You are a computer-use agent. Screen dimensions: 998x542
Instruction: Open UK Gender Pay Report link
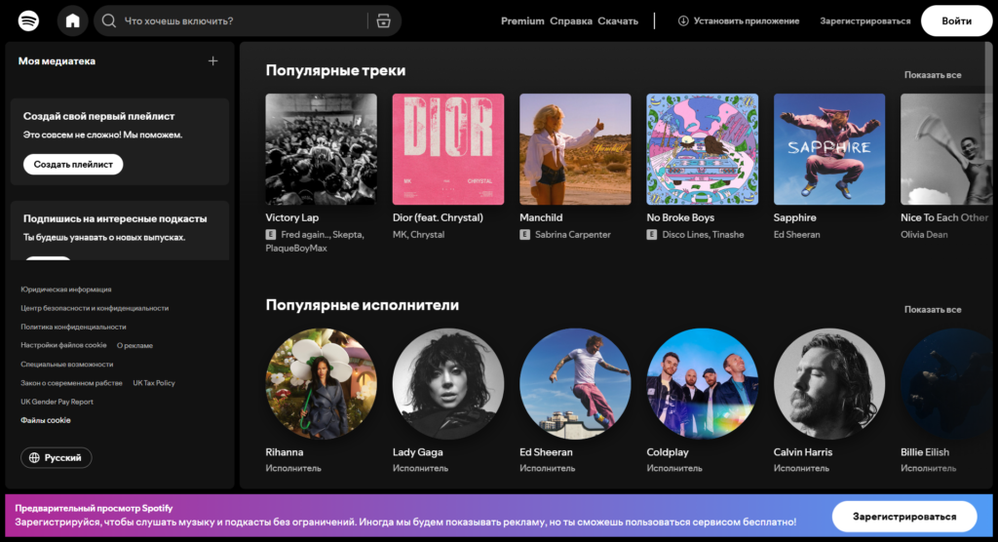pyautogui.click(x=57, y=402)
